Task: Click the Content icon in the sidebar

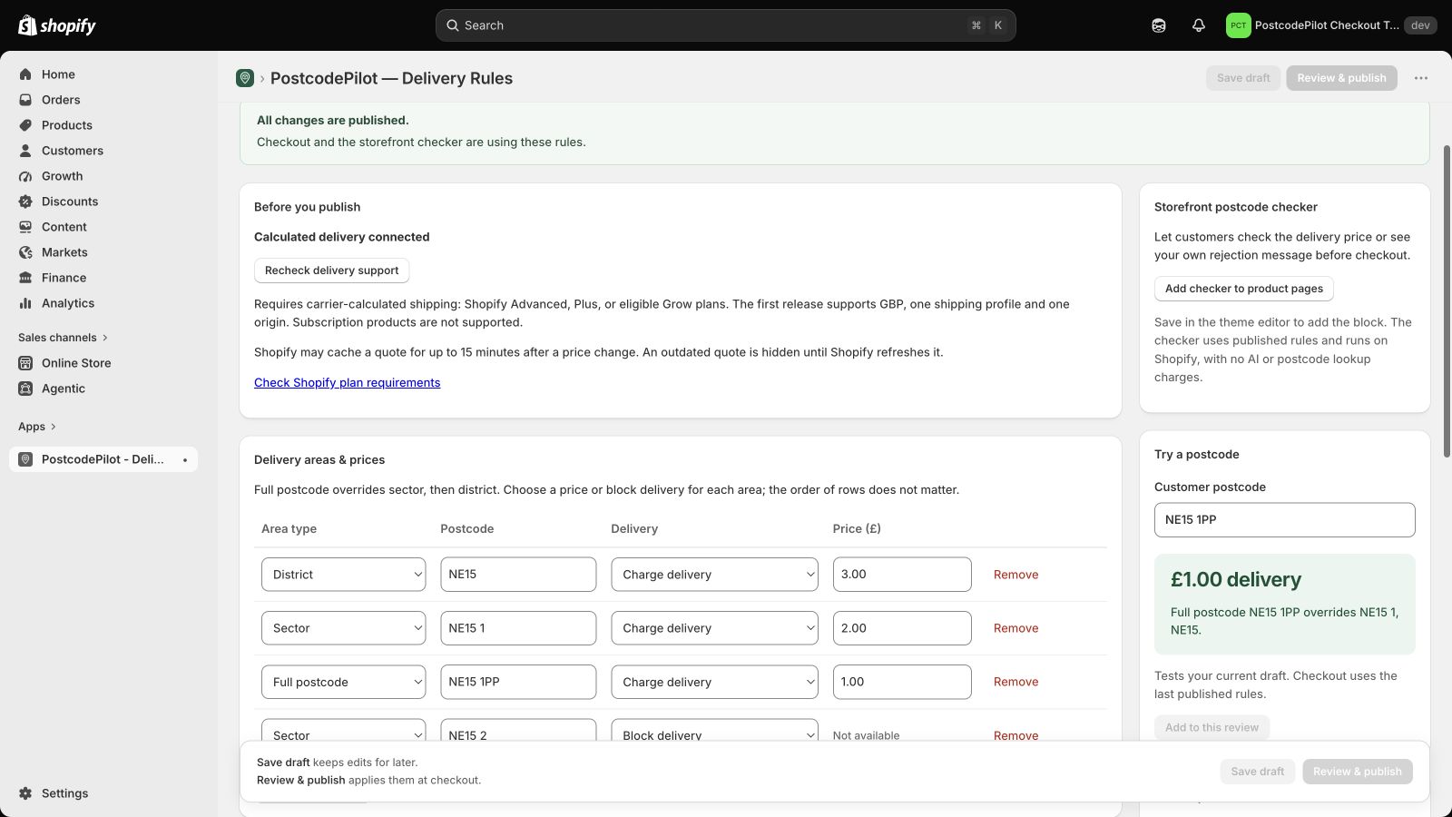Action: click(x=25, y=227)
